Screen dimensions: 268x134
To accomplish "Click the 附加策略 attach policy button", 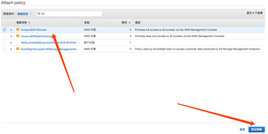I will click(256, 130).
